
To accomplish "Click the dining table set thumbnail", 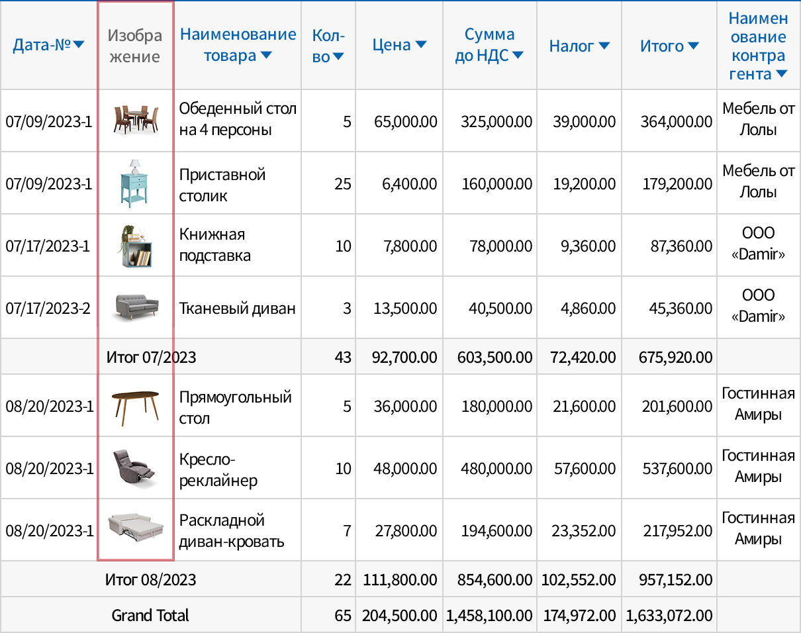I will click(135, 120).
